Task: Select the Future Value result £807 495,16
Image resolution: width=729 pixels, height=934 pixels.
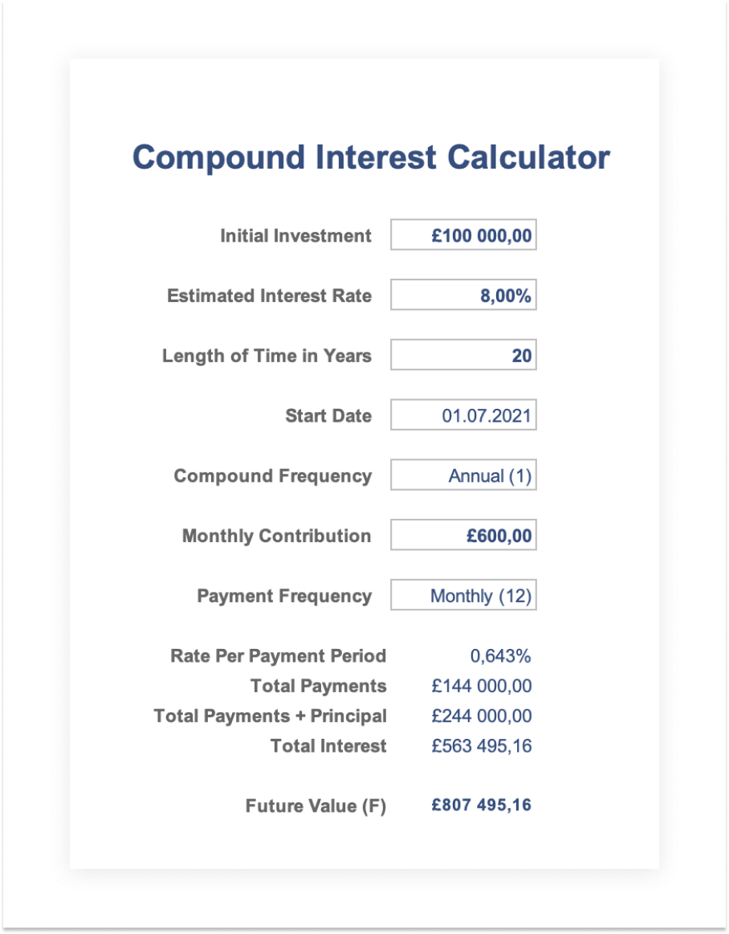Action: tap(481, 806)
